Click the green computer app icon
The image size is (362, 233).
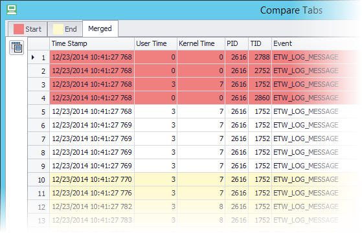click(x=12, y=10)
